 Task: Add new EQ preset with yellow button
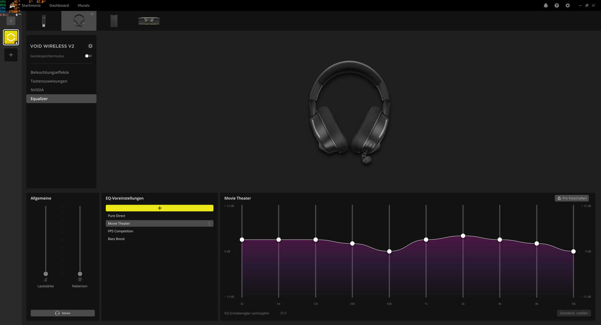(159, 208)
